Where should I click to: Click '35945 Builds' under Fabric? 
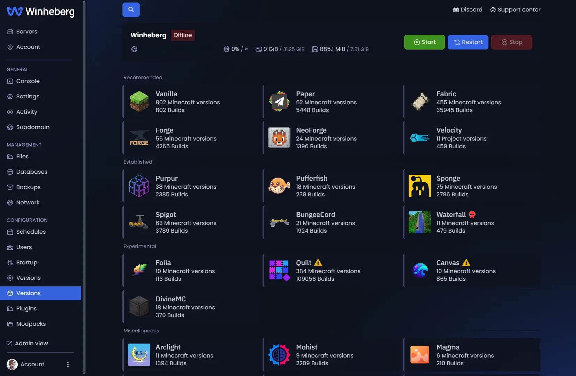coord(454,110)
